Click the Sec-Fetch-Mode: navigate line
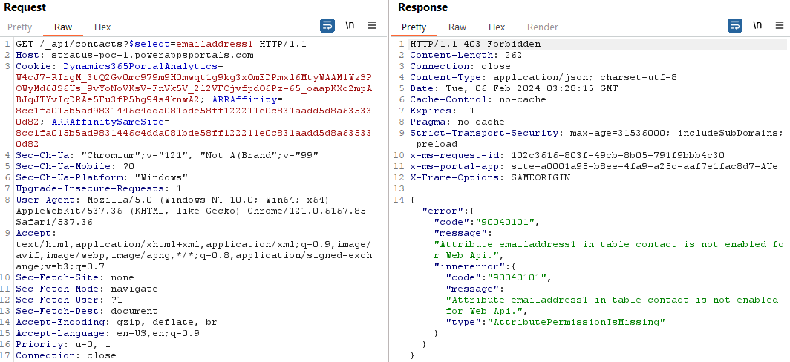 [87, 289]
